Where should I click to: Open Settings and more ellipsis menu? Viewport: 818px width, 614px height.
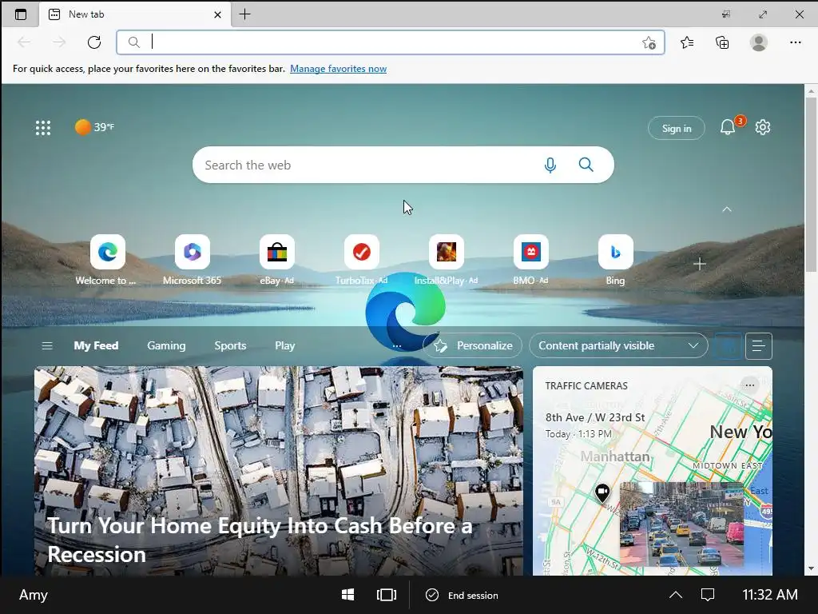795,42
